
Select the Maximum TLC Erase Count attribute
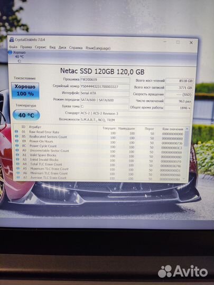point(50,169)
